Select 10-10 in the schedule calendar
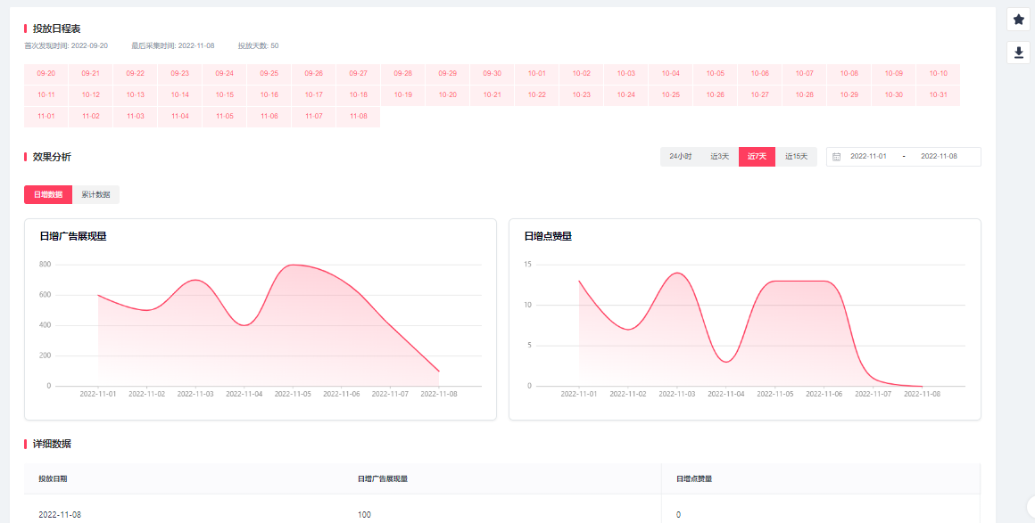Screen dimensions: 1035x523 [938, 74]
